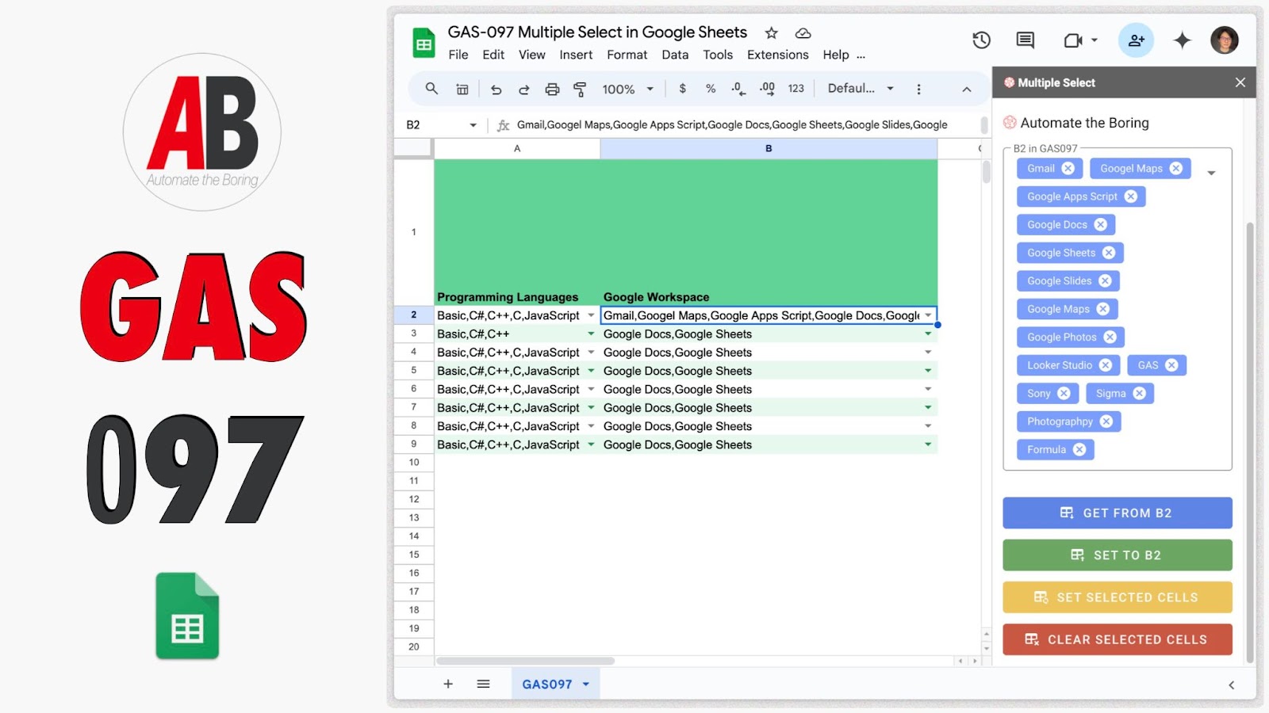Open the Help menu
1269x713 pixels.
pos(836,55)
